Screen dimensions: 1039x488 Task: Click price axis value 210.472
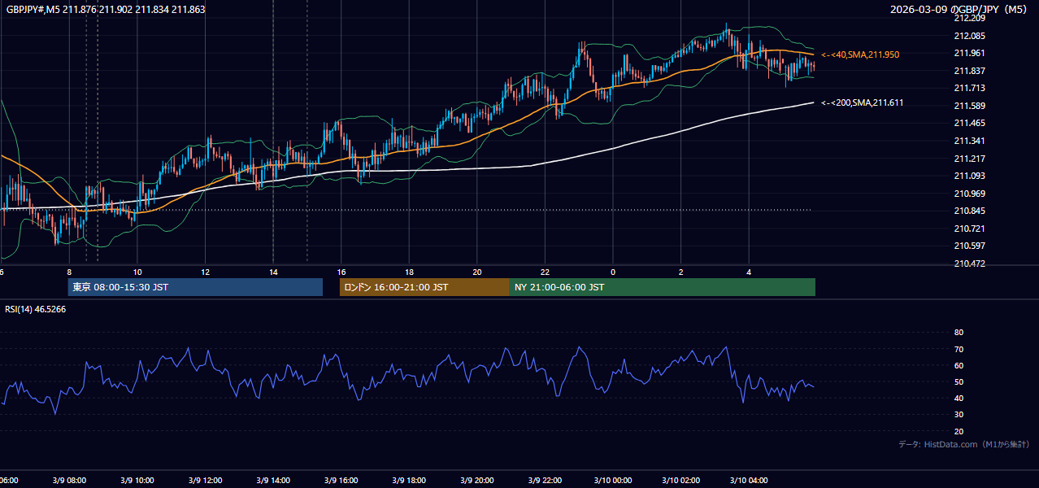tap(970, 264)
